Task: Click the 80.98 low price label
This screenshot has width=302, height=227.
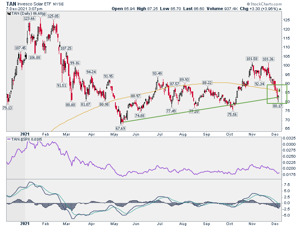Action: coord(104,105)
